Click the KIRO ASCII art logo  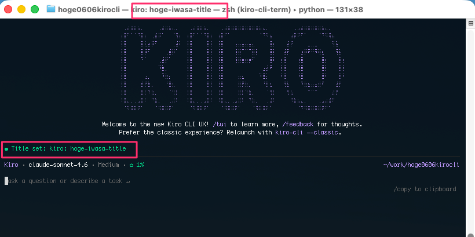pyautogui.click(x=233, y=68)
